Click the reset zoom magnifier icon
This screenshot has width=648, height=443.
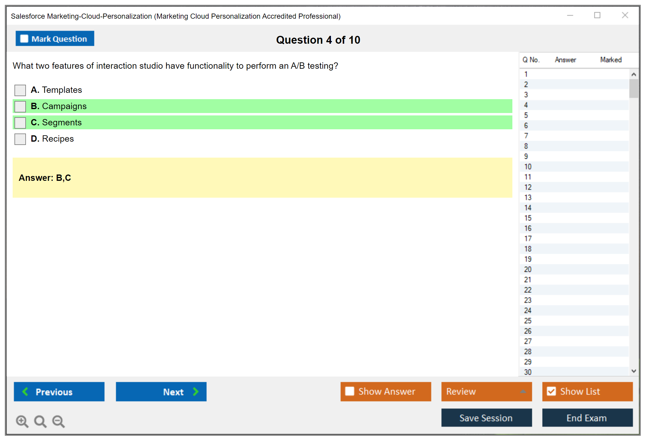(40, 421)
